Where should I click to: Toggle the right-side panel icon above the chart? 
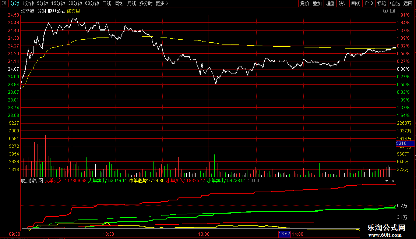(392, 11)
